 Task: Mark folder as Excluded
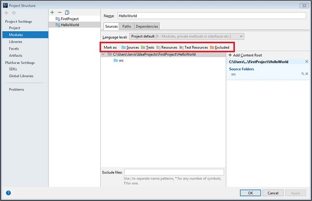coord(219,47)
